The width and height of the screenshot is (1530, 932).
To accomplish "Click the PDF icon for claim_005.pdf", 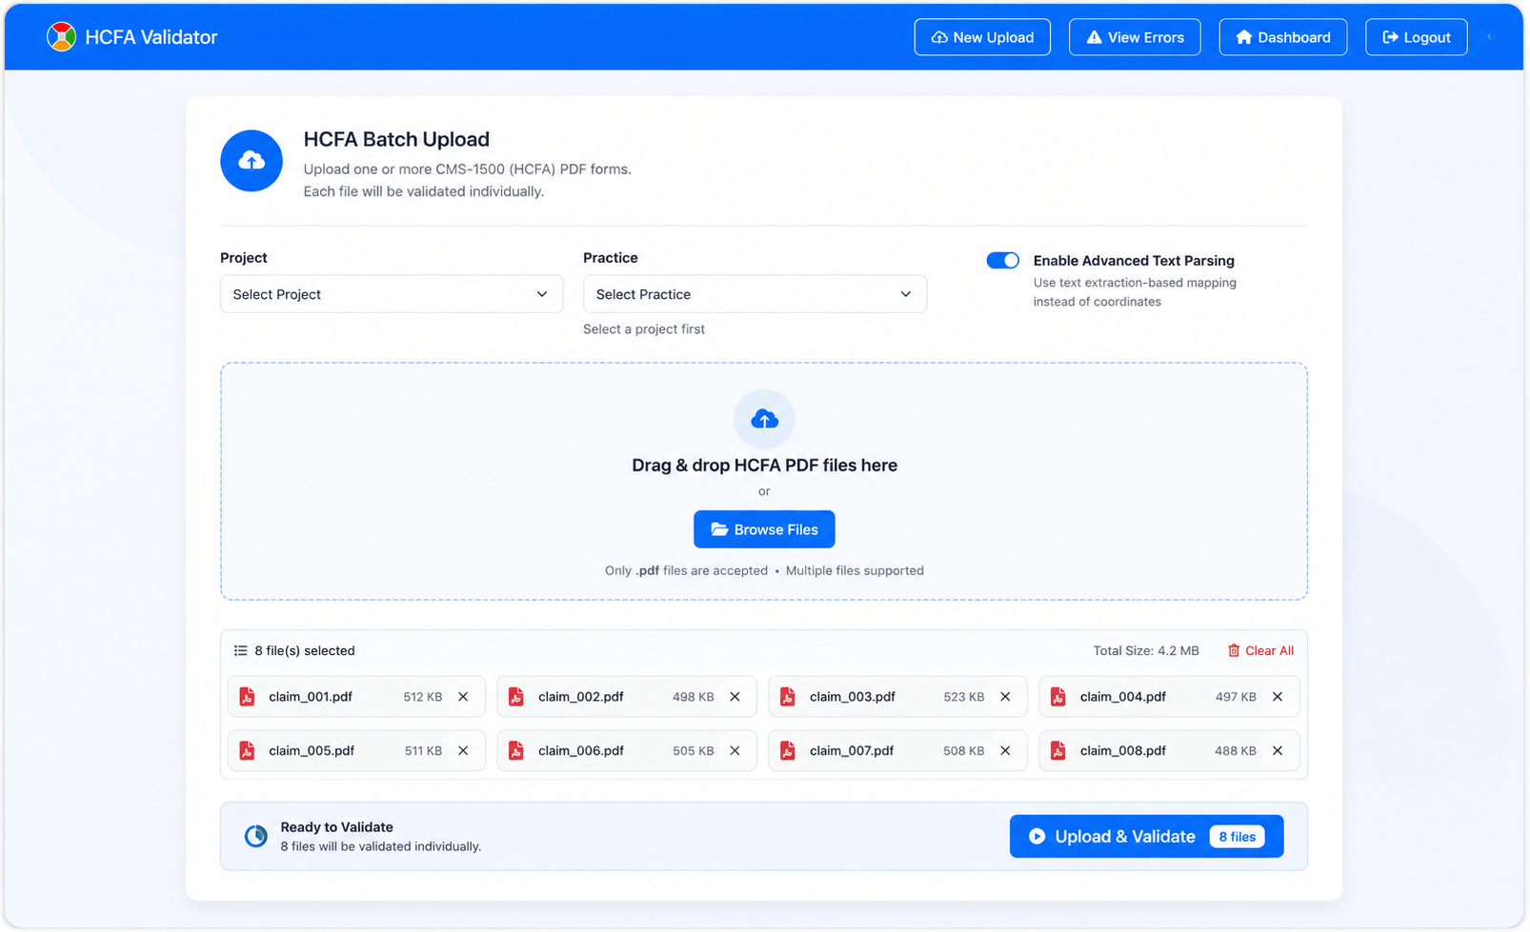I will click(247, 751).
